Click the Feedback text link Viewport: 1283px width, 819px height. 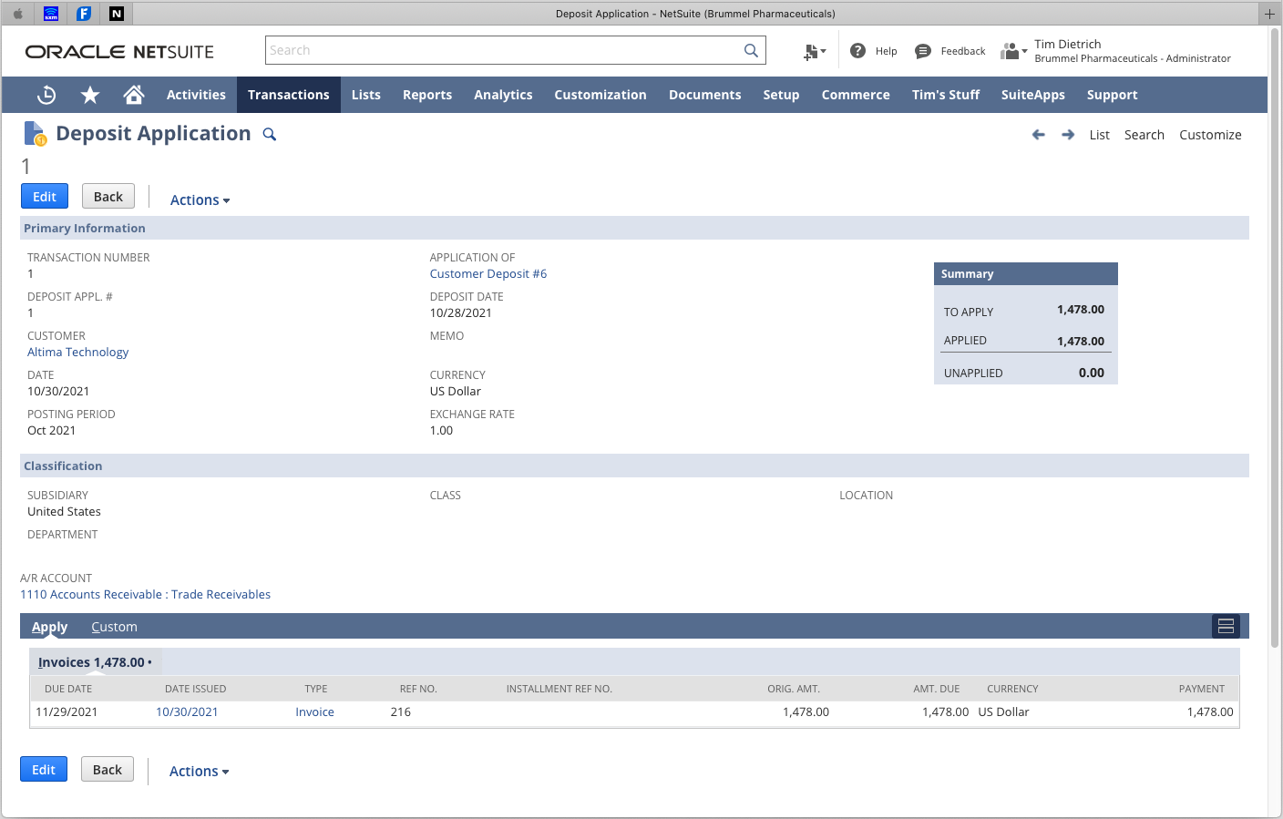pos(963,52)
